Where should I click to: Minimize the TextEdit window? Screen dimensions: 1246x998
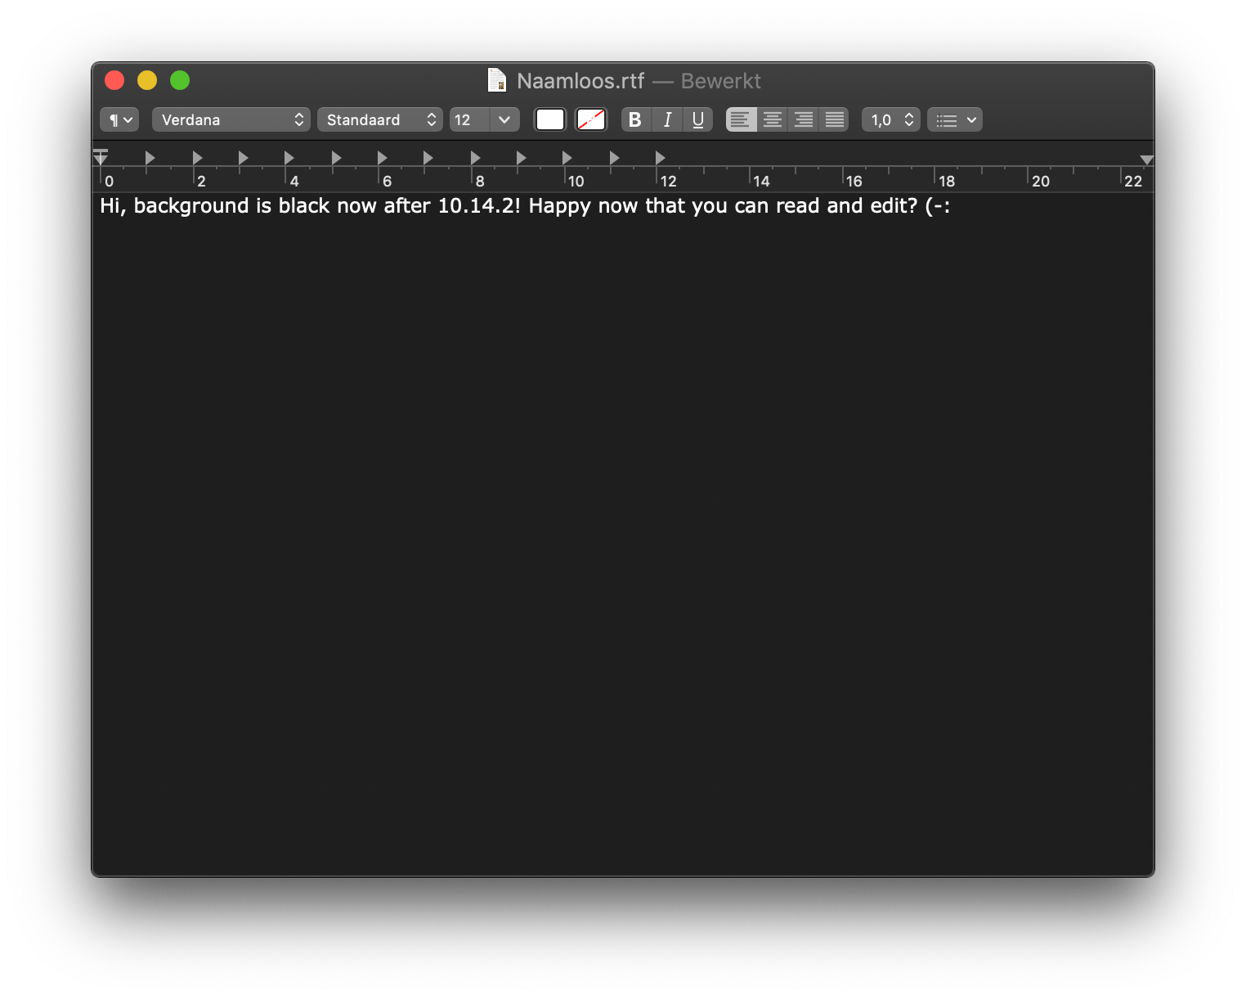tap(147, 80)
